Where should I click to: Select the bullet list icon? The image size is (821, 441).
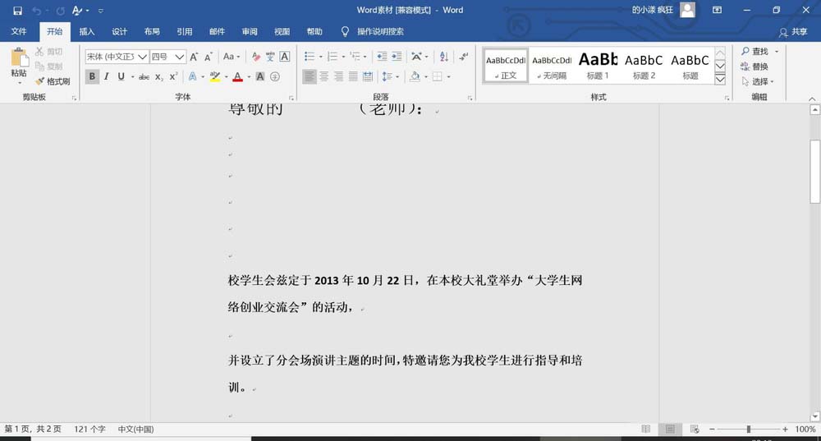310,57
